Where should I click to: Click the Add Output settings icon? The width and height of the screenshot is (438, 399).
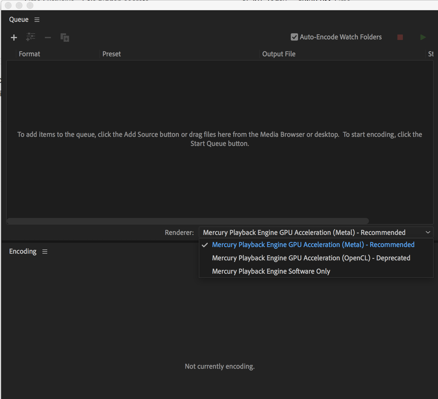pyautogui.click(x=31, y=37)
